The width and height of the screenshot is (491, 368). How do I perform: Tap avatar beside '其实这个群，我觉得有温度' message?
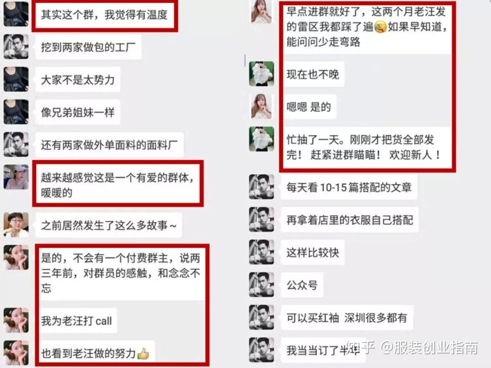click(x=16, y=14)
